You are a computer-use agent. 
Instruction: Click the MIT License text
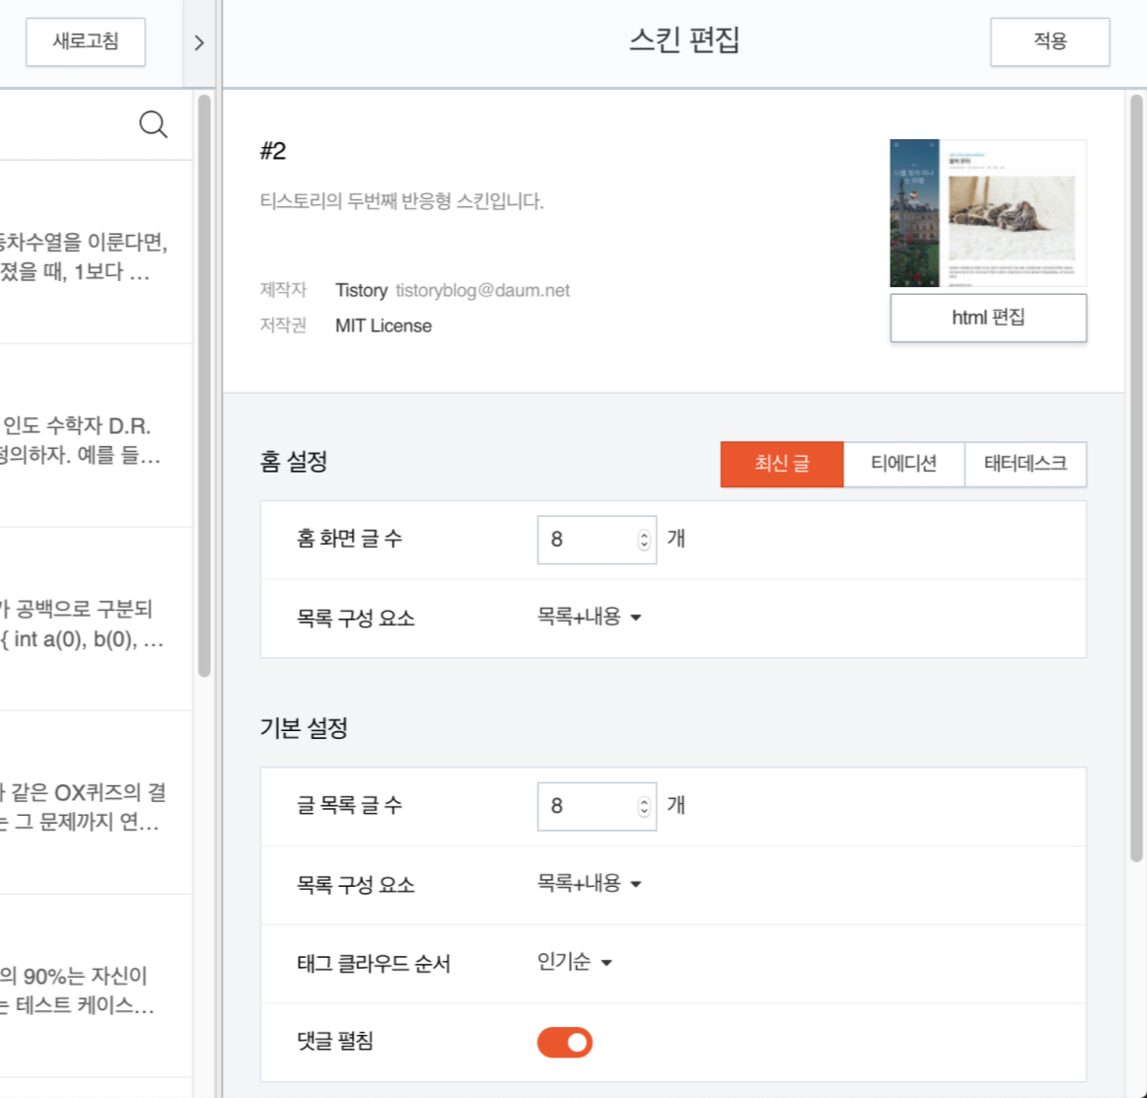(x=384, y=326)
